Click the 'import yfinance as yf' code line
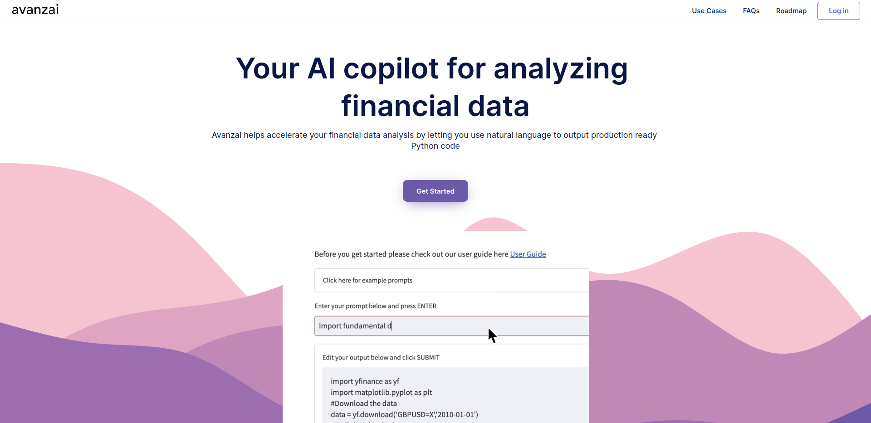Screen dimensions: 871x423 tap(365, 381)
